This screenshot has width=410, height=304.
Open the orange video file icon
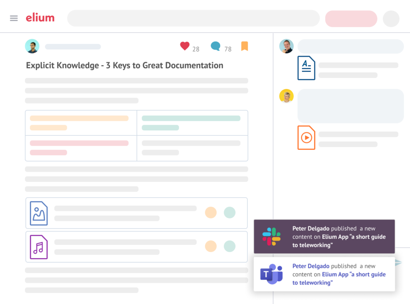[x=306, y=138]
